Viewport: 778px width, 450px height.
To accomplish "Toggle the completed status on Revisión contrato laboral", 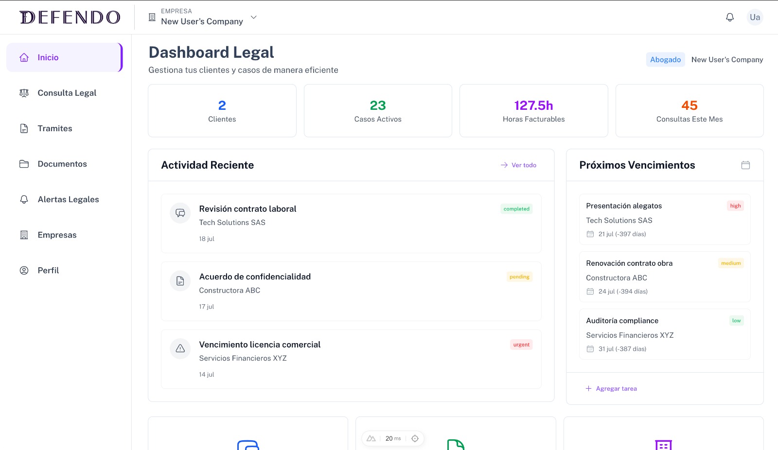I will click(x=516, y=208).
